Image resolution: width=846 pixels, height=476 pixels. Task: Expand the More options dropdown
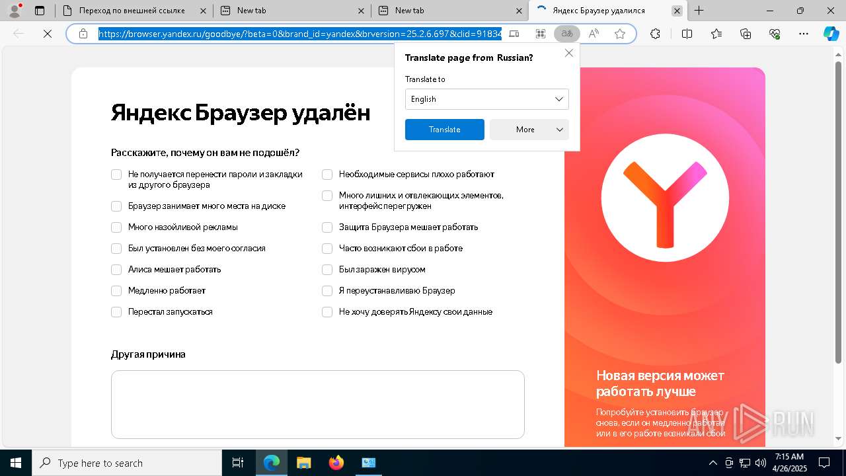point(529,130)
